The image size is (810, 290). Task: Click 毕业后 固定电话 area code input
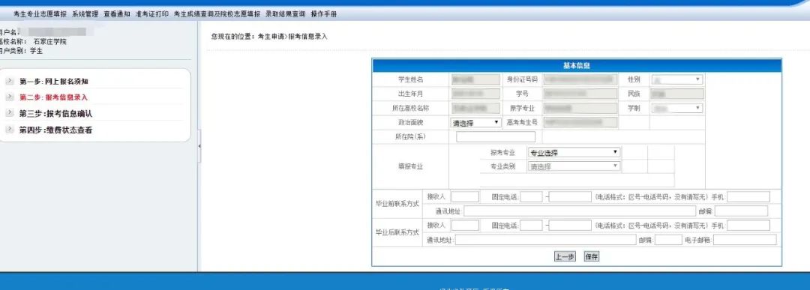pos(531,226)
